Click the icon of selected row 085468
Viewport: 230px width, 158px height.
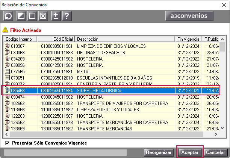pyautogui.click(x=7, y=90)
